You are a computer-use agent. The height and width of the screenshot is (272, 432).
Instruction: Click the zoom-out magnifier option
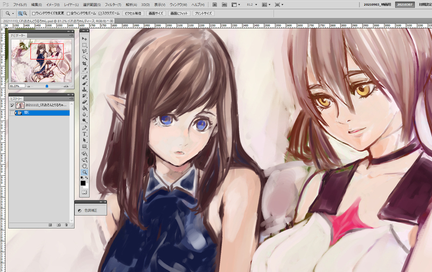tap(25, 13)
